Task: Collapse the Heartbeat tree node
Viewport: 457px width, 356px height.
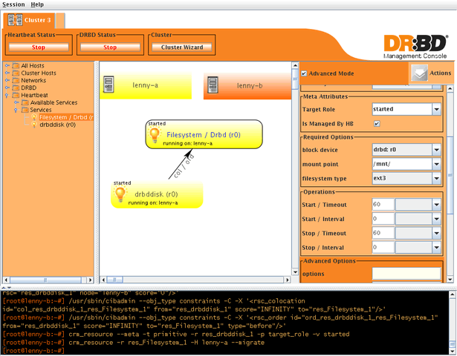Action: 7,95
